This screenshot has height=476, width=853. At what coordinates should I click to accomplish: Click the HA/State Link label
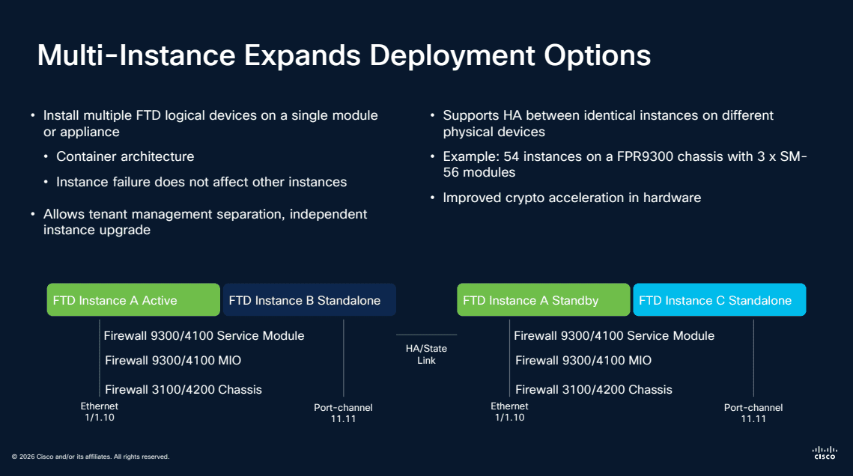[426, 353]
